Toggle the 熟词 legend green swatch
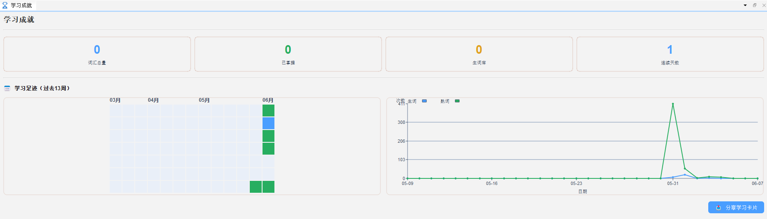767x219 pixels. pyautogui.click(x=457, y=101)
